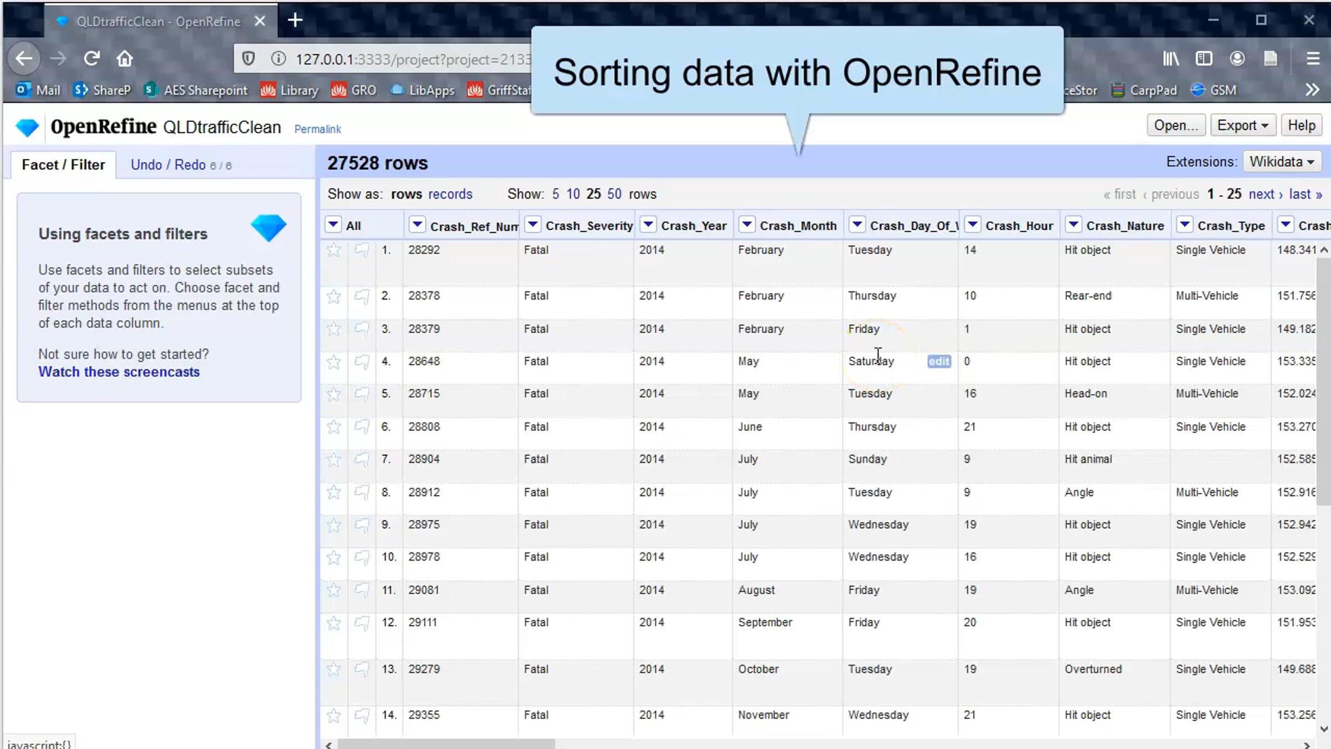Open the browser Library icon

(1171, 58)
